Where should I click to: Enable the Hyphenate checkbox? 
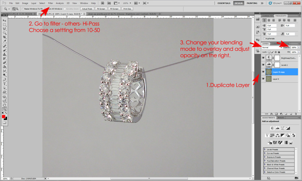(264, 38)
